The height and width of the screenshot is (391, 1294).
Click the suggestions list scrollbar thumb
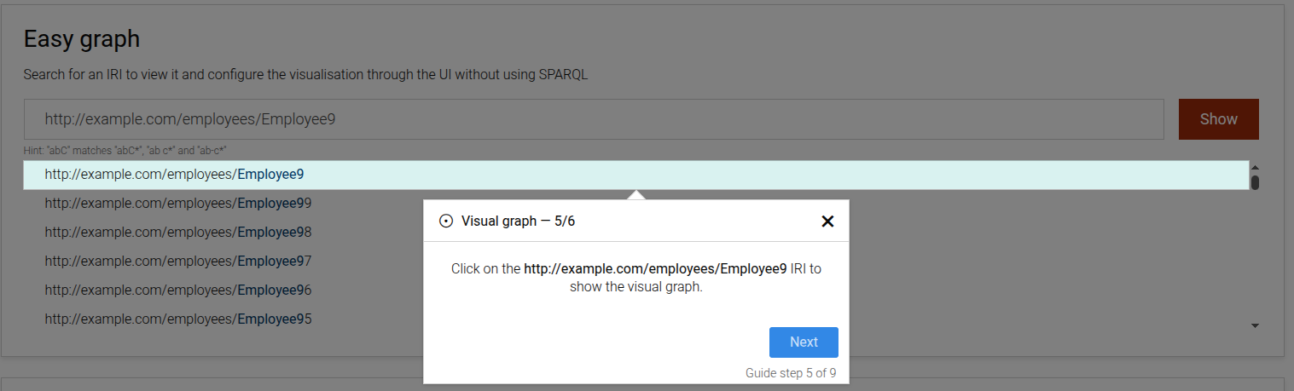tap(1255, 182)
